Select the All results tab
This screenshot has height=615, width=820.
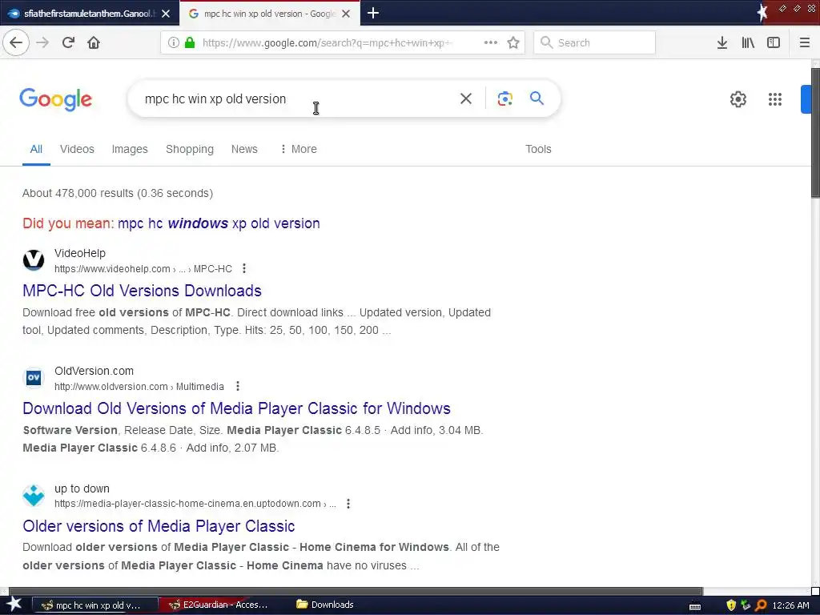36,149
